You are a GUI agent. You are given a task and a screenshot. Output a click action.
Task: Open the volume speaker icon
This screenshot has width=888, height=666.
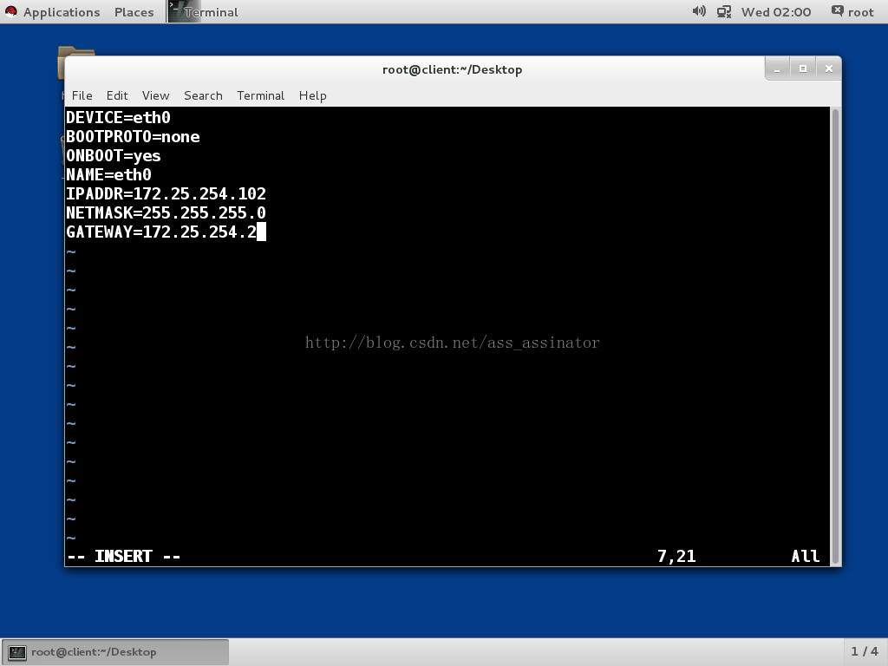click(699, 11)
